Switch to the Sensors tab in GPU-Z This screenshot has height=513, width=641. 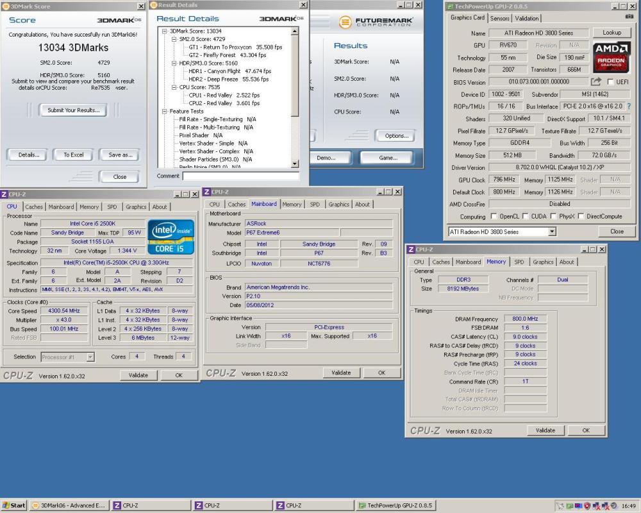coord(499,19)
